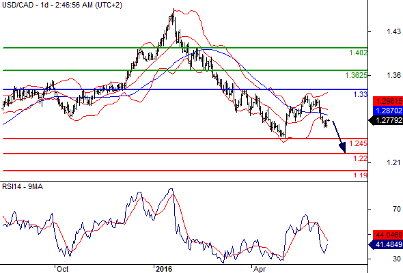Image resolution: width=403 pixels, height=273 pixels.
Task: Click the 70 level on RSI axis
Action: [x=397, y=209]
